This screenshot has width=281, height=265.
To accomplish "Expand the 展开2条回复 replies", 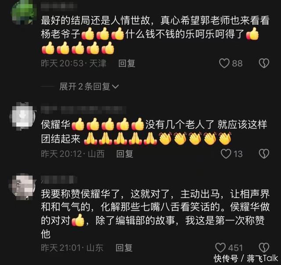I will [x=85, y=87].
